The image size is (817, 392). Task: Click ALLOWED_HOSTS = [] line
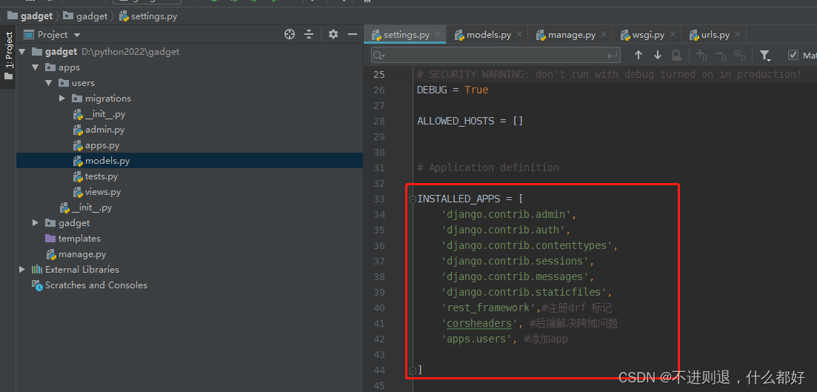pos(470,122)
